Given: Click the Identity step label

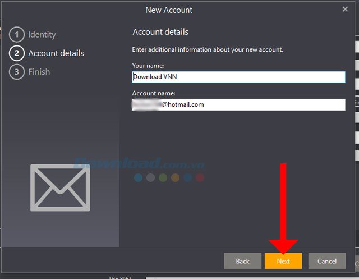Looking at the screenshot, I should 42,35.
